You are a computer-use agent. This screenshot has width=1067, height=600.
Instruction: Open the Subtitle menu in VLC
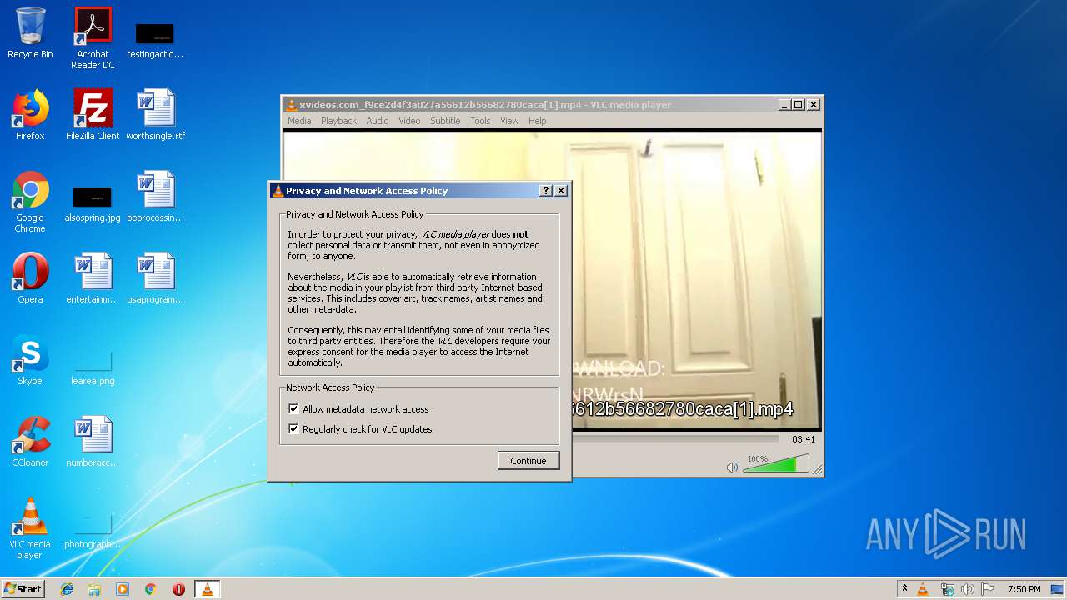[x=445, y=121]
